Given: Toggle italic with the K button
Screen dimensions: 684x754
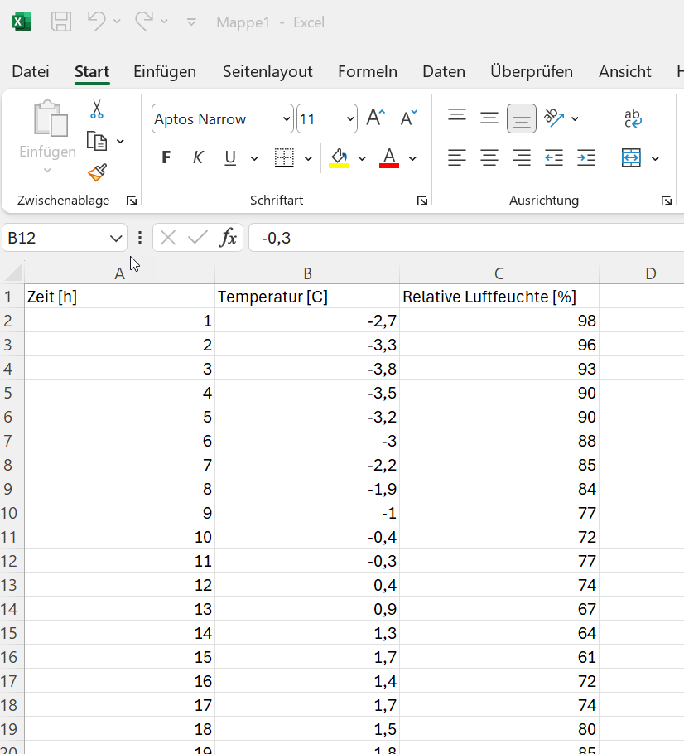Looking at the screenshot, I should [198, 157].
